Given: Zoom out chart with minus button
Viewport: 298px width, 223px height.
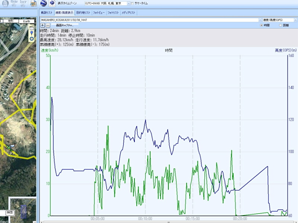Looking at the screenshot, I should 48,25.
